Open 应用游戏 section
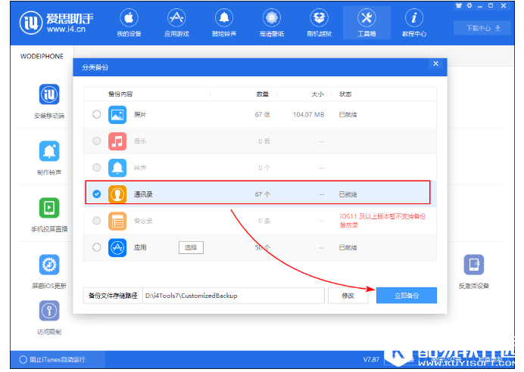The height and width of the screenshot is (372, 524). click(176, 23)
